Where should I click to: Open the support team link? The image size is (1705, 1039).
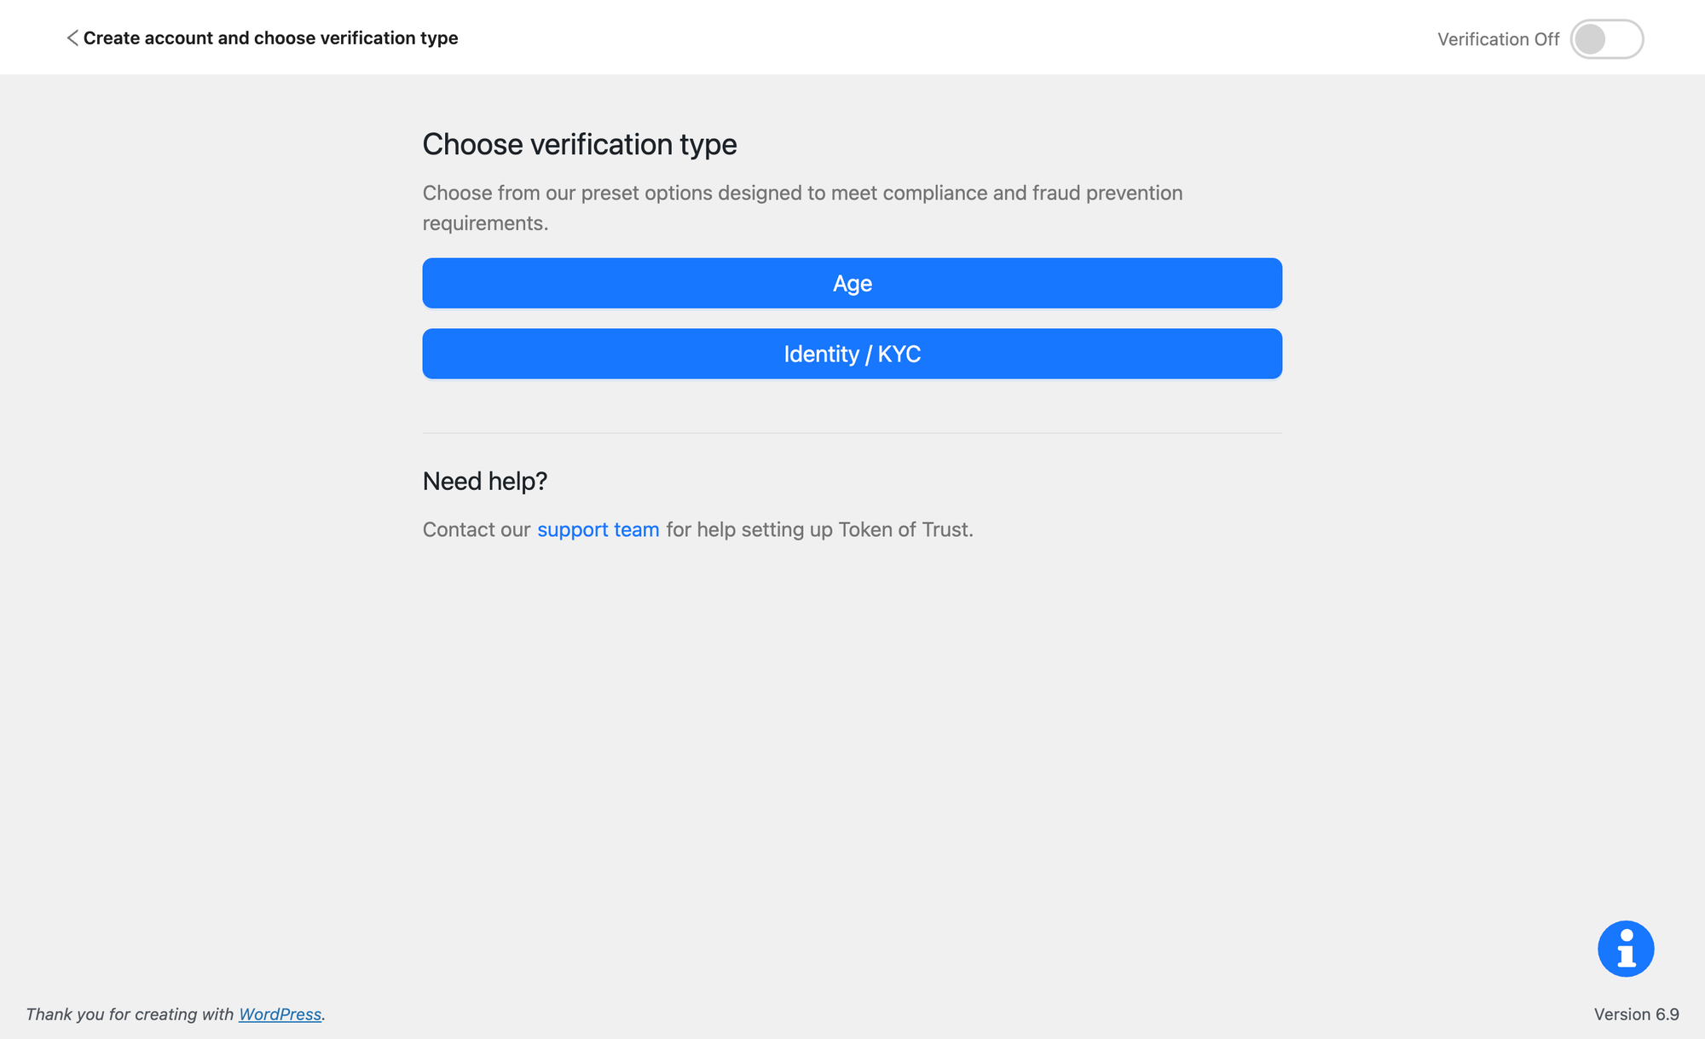tap(598, 529)
